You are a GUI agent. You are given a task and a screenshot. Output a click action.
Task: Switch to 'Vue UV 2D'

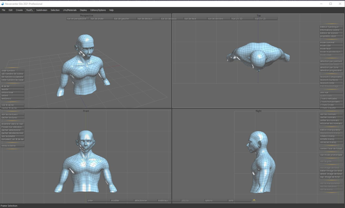pos(266,19)
